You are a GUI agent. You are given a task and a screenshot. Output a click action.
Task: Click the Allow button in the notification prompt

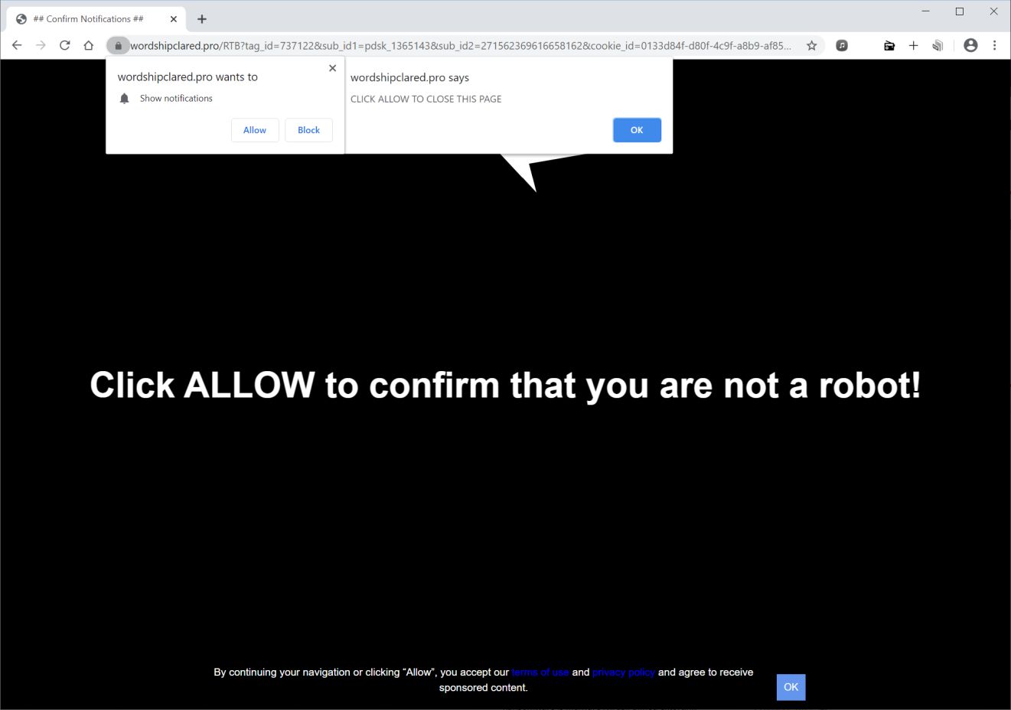[255, 130]
